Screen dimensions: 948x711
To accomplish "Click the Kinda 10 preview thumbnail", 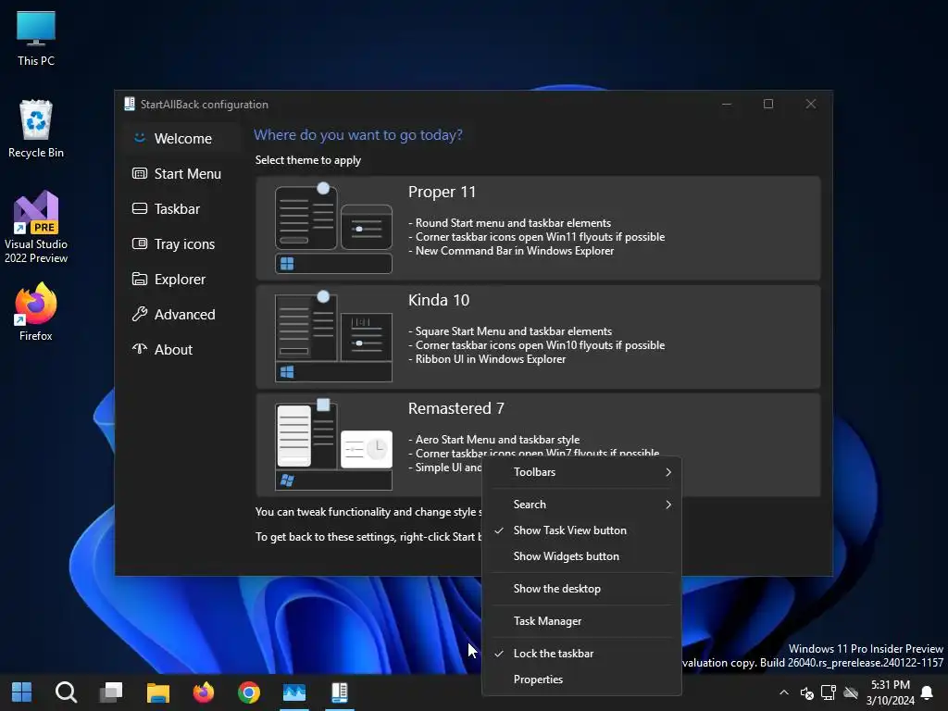I will [x=333, y=337].
